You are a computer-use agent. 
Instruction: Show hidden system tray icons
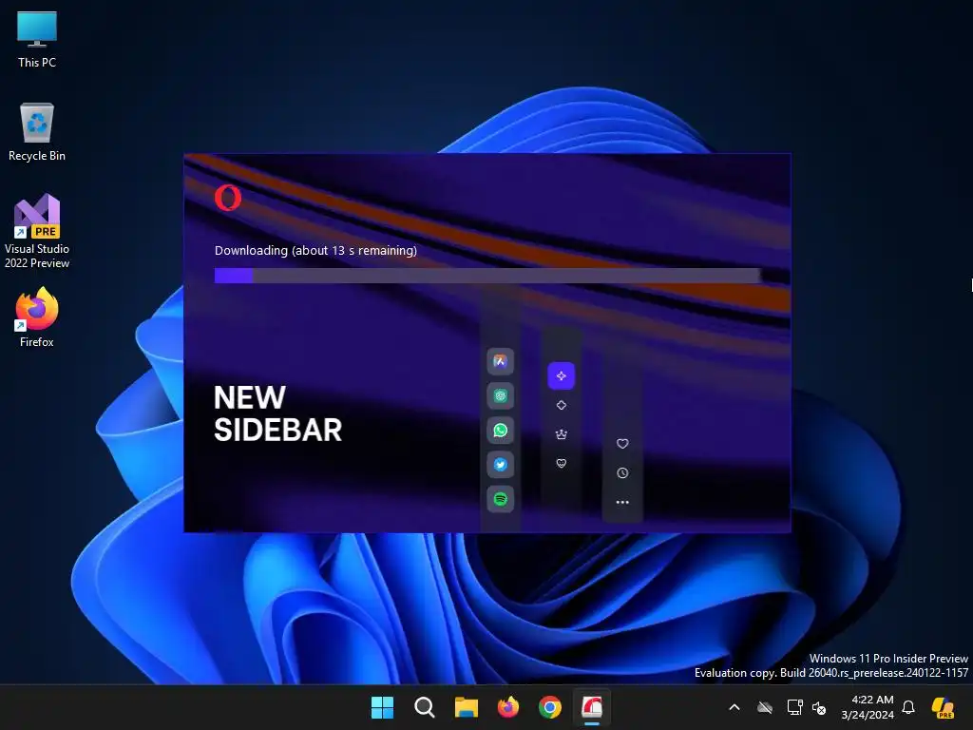coord(735,707)
